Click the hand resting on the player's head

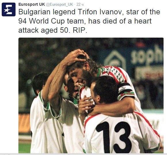[x=76, y=57]
